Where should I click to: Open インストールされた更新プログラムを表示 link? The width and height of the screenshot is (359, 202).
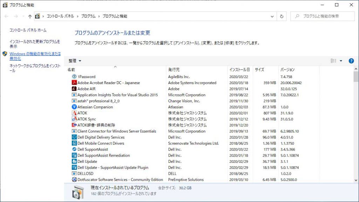point(35,44)
